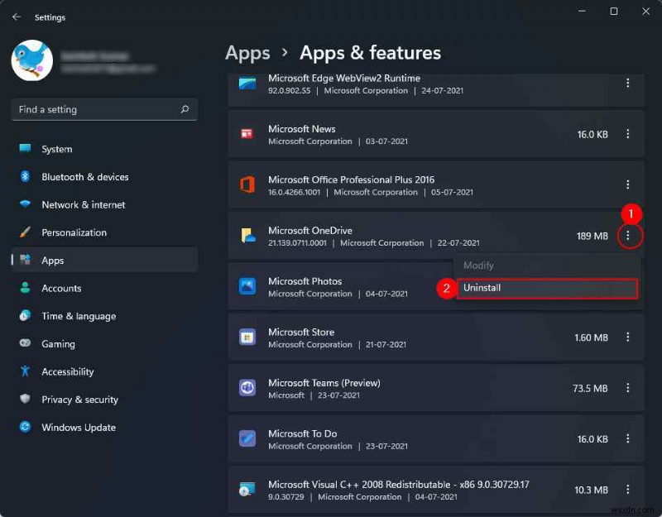Click the user profile avatar
Image resolution: width=662 pixels, height=517 pixels.
[x=31, y=60]
